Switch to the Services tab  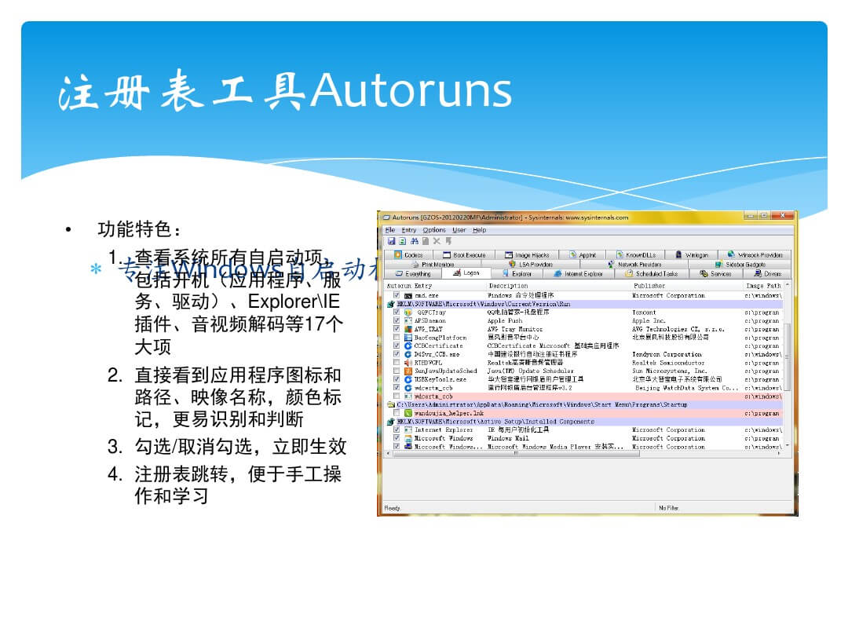[715, 274]
